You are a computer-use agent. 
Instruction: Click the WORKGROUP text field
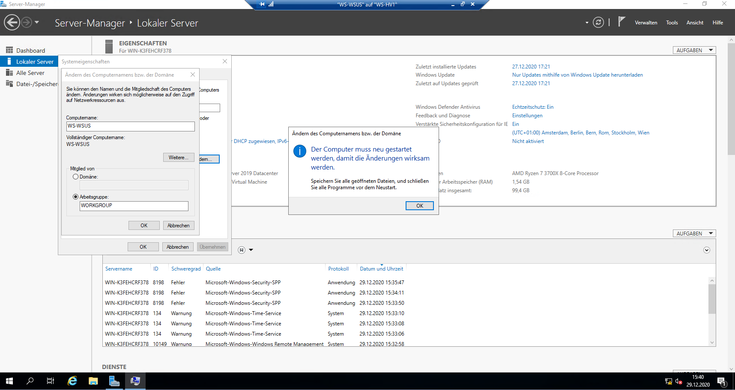click(x=134, y=206)
